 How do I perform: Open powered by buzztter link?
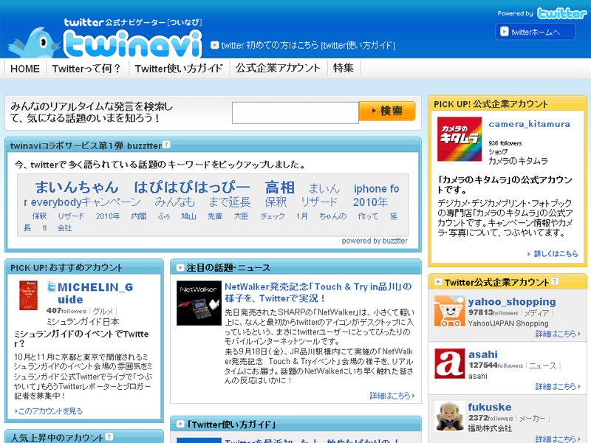(x=375, y=241)
